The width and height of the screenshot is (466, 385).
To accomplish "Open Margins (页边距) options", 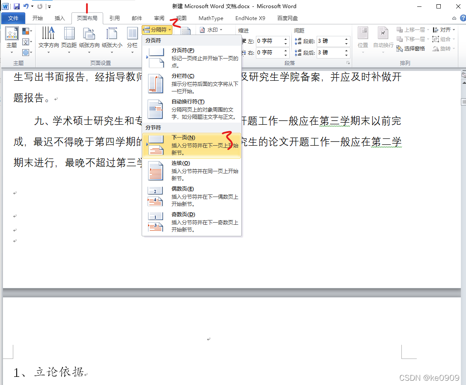I will pyautogui.click(x=69, y=40).
